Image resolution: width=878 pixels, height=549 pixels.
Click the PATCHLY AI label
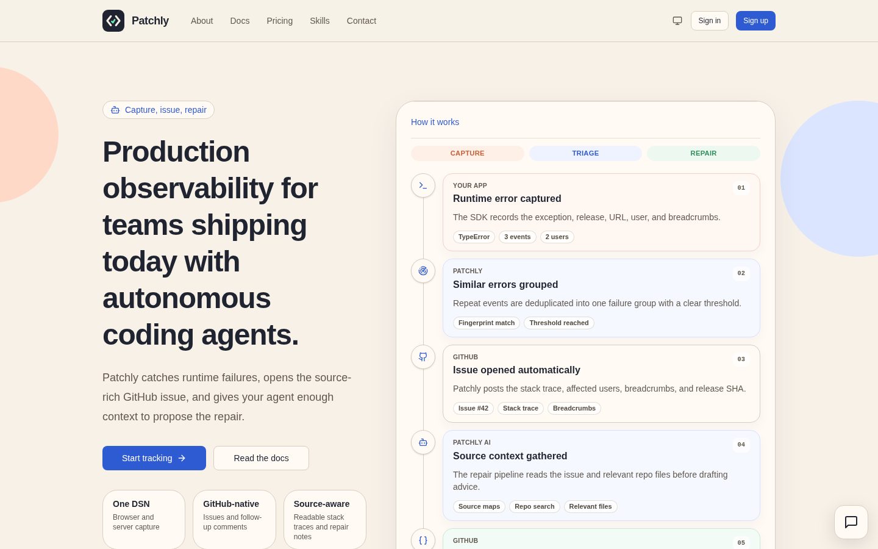pyautogui.click(x=472, y=442)
